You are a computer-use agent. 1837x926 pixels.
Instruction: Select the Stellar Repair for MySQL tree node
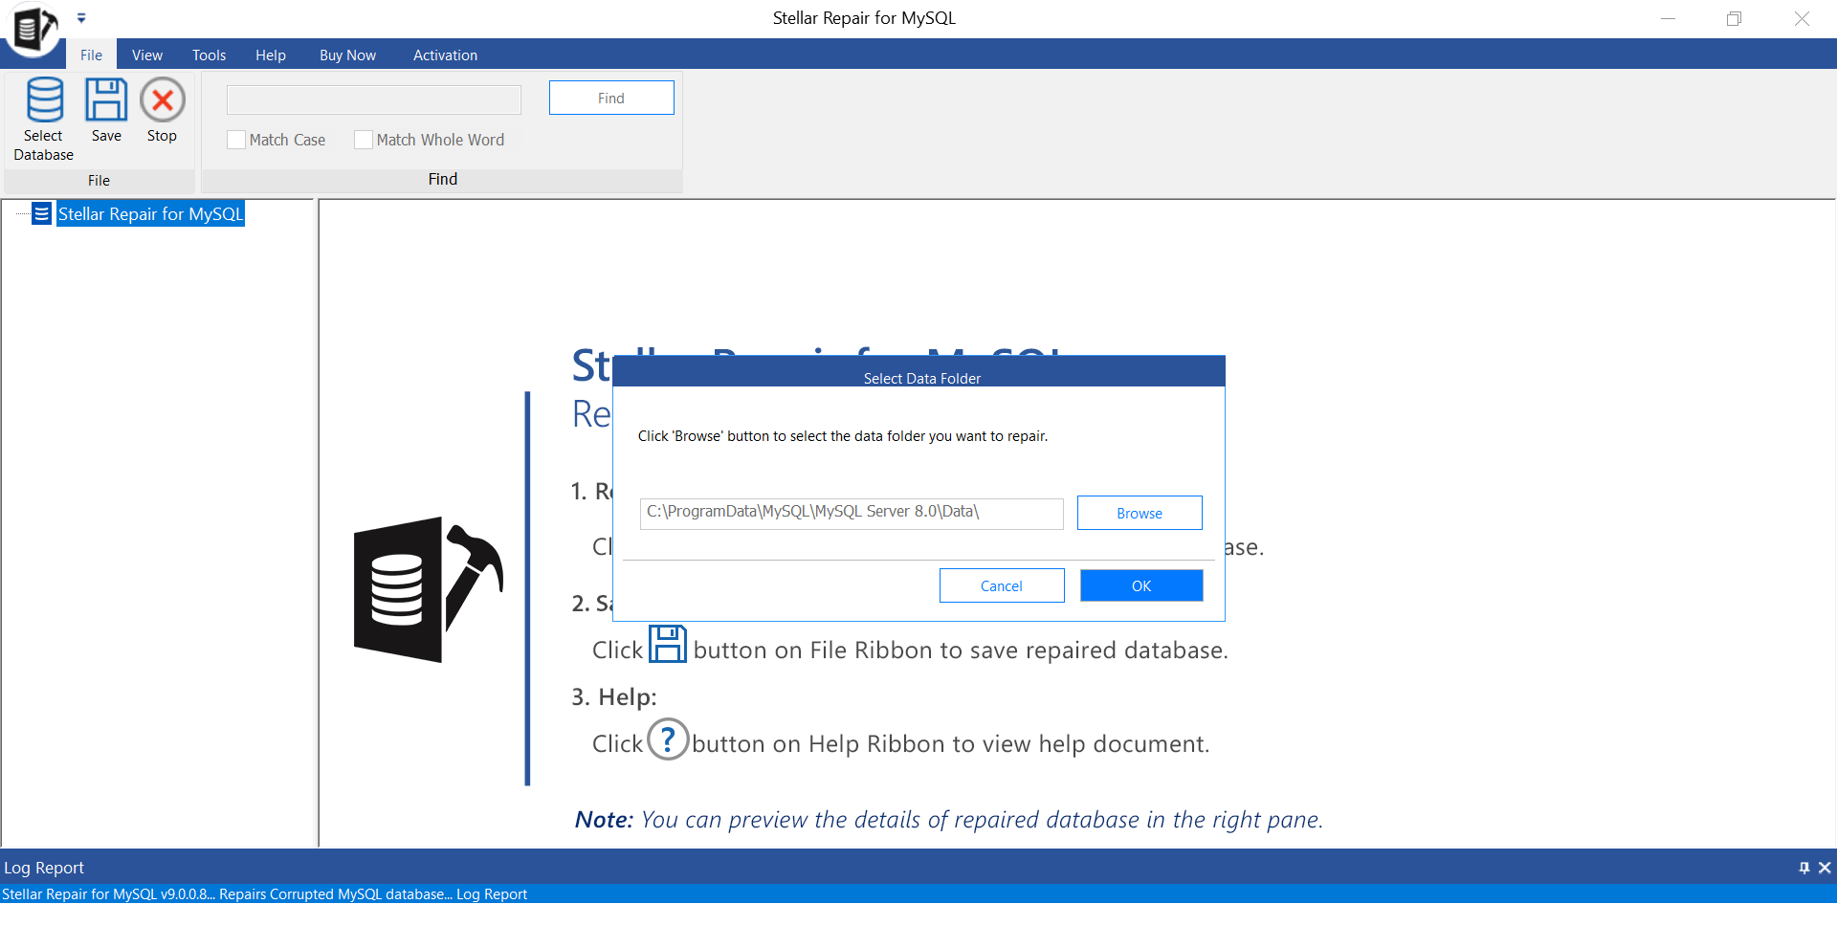pos(150,214)
